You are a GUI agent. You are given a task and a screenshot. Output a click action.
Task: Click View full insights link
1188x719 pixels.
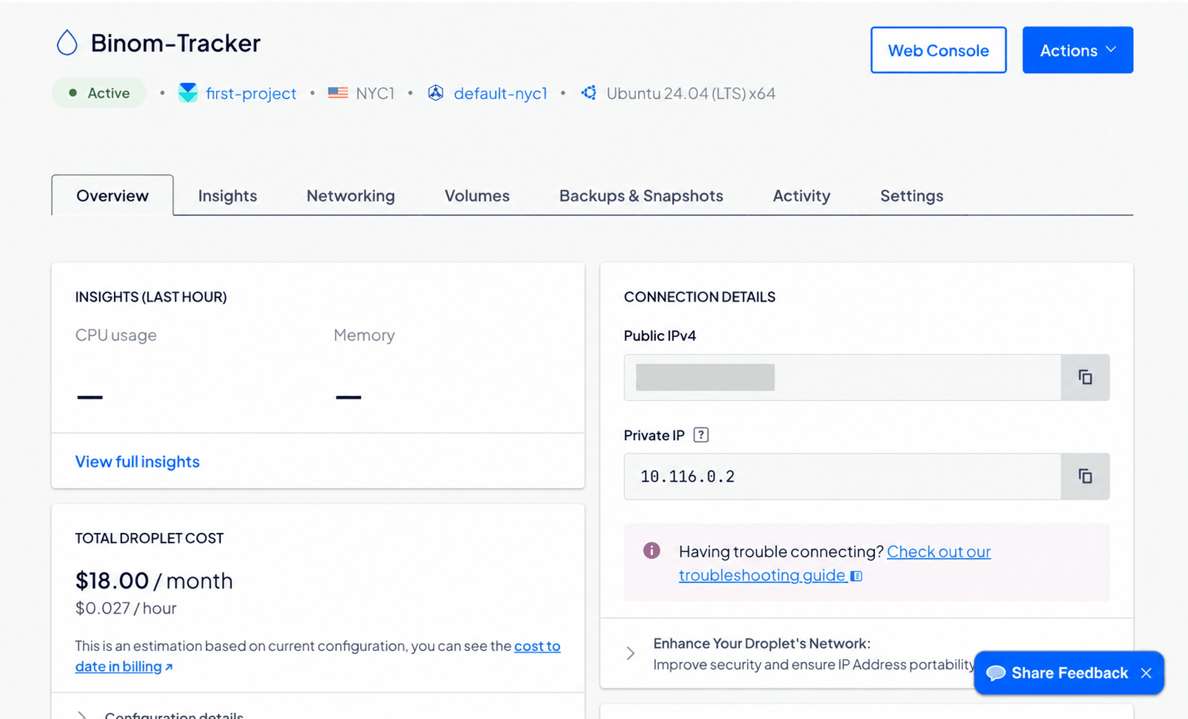137,461
